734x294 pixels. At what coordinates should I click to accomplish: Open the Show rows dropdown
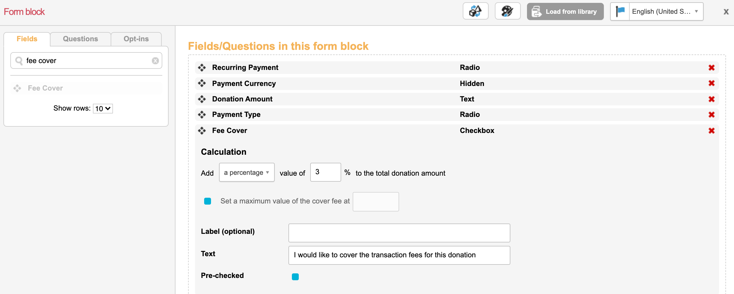(x=103, y=109)
